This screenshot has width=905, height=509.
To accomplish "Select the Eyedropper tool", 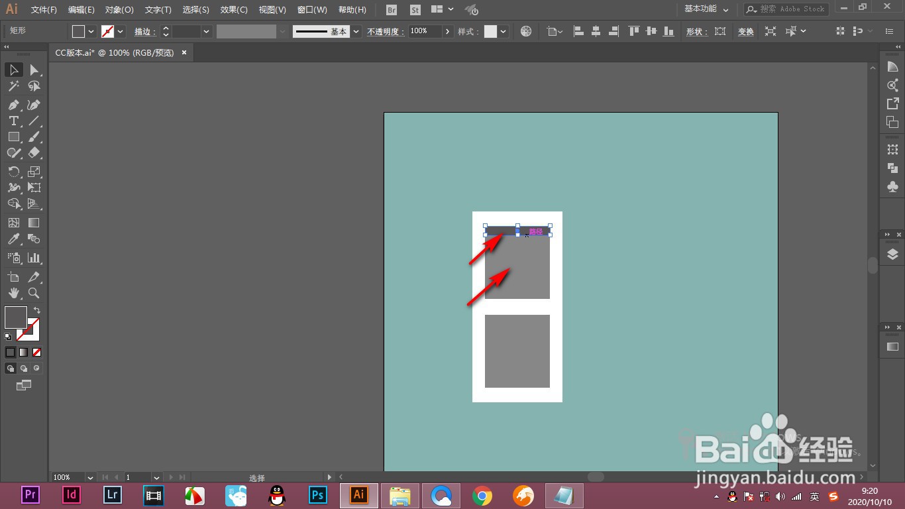I will 13,239.
